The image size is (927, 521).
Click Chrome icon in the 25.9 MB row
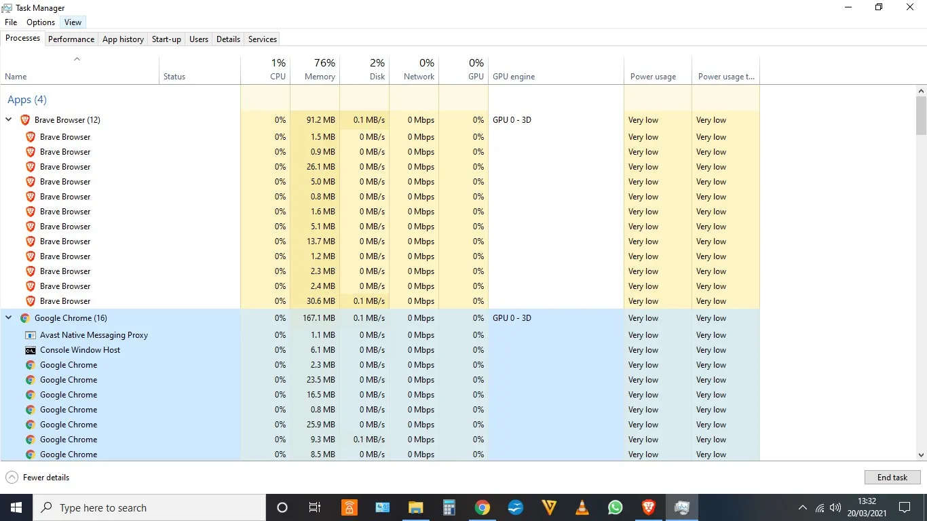coord(31,425)
